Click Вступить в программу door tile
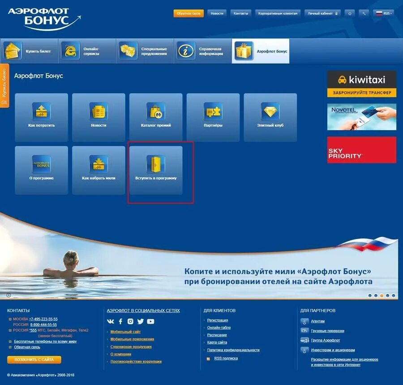403x385 pixels. click(156, 170)
